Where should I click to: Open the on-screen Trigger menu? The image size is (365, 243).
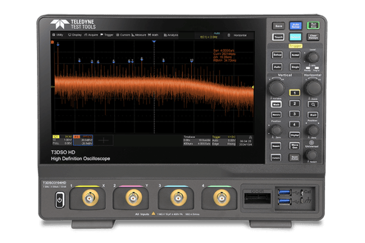pyautogui.click(x=107, y=35)
